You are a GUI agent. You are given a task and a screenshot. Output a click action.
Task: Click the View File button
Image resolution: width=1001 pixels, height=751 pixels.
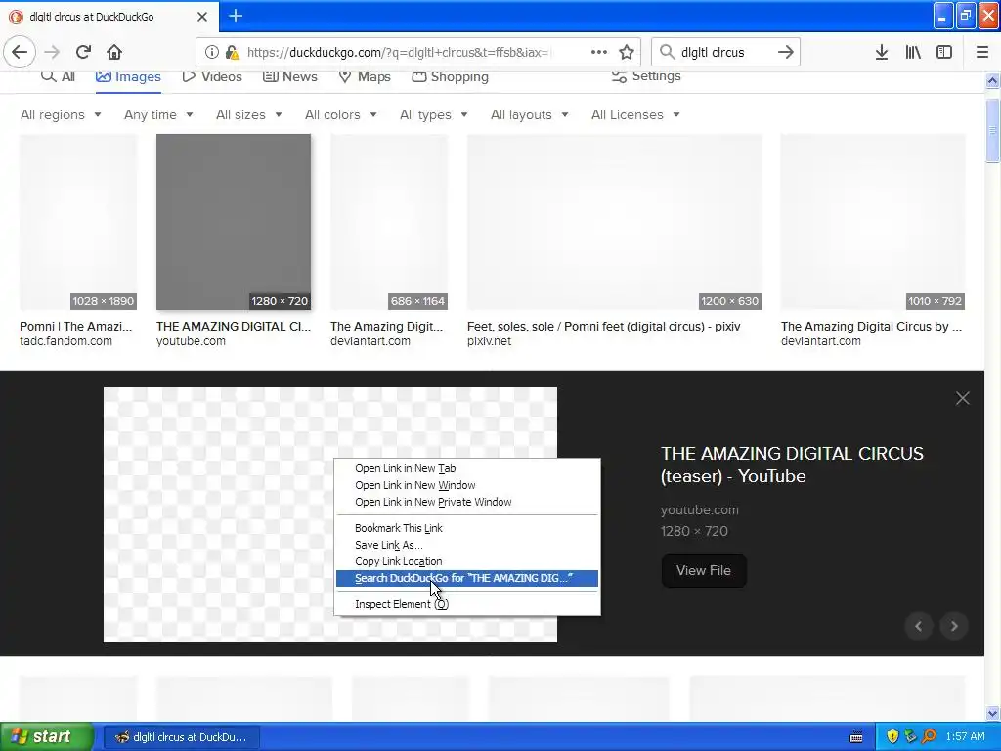coord(704,570)
